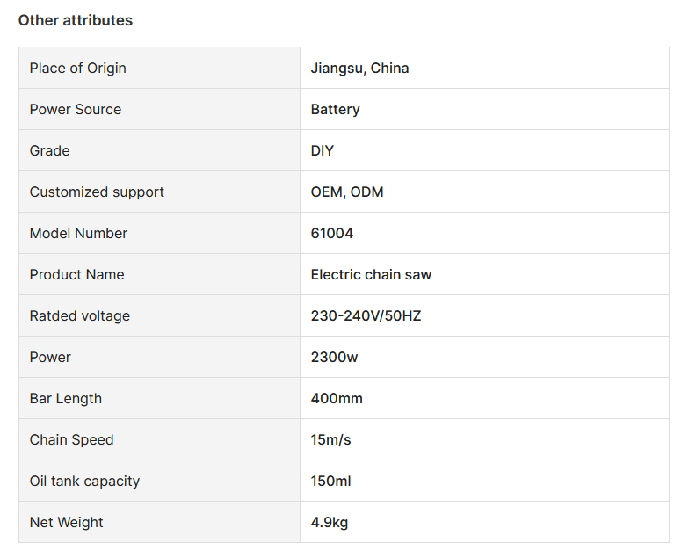Click the 'Electric chain saw' value
696x558 pixels.
(371, 274)
